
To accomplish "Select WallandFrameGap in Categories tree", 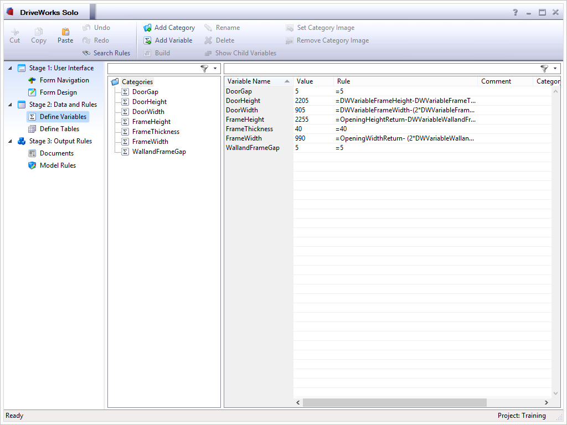I will (x=159, y=152).
